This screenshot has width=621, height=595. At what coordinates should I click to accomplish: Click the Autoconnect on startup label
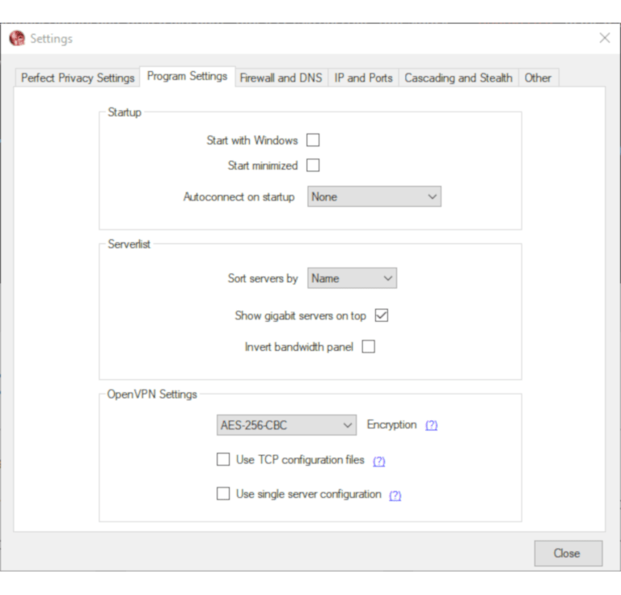coord(239,196)
